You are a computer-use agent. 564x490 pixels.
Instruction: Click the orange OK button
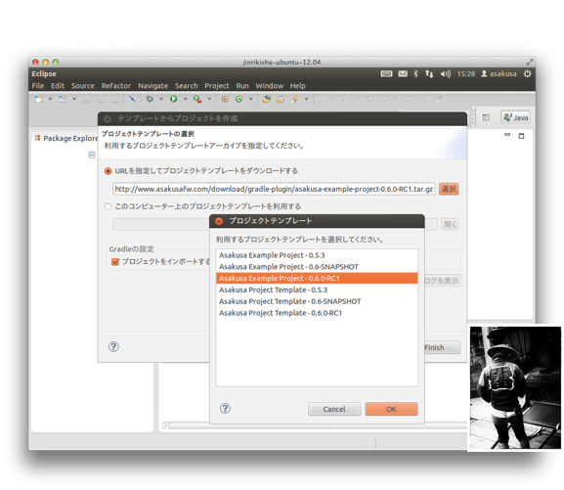point(391,409)
